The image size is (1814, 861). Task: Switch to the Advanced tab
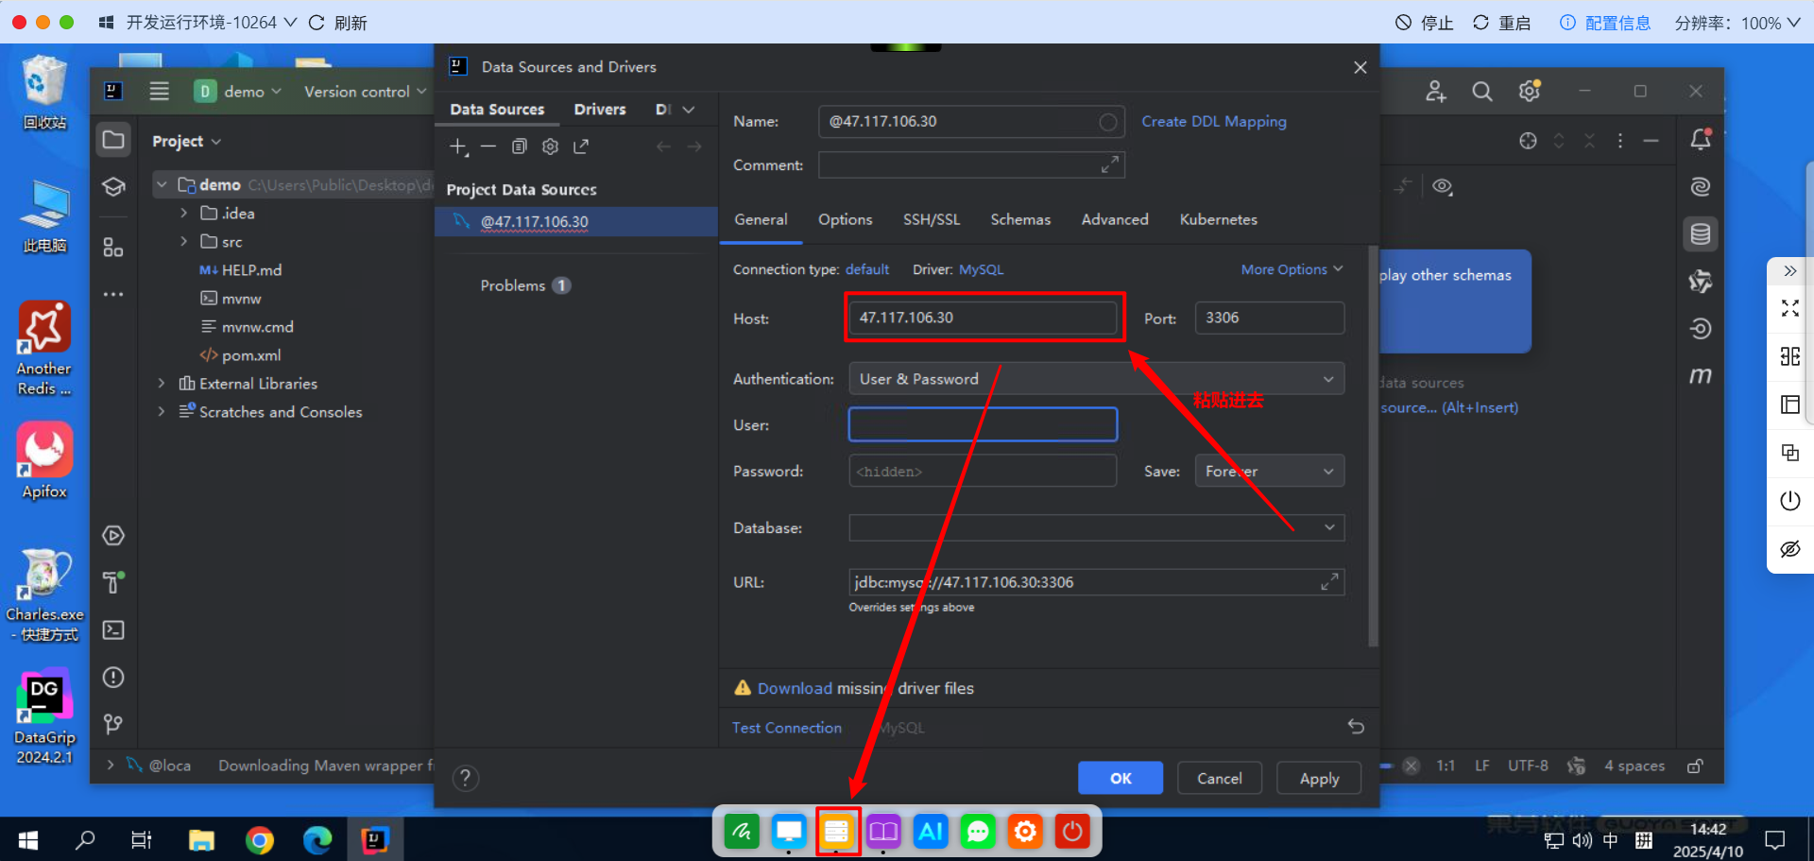pos(1115,219)
